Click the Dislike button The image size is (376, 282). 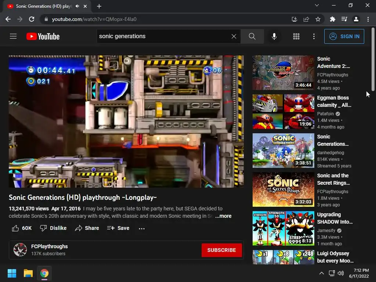click(x=53, y=228)
